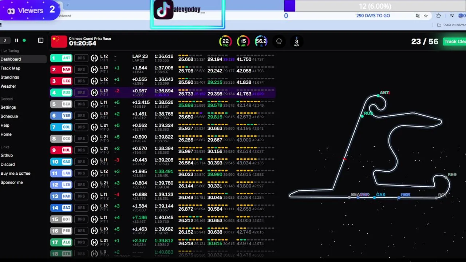Screen dimensions: 466x262
Task: Click the Sponsor me link
Action: (12, 183)
